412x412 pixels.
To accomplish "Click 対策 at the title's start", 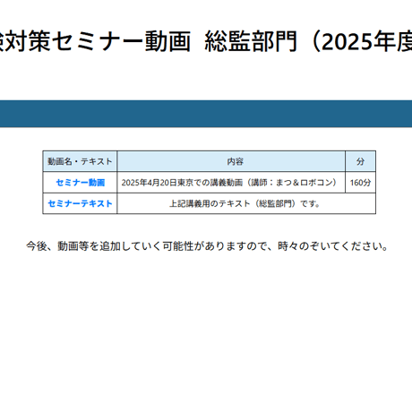I will 28,41.
